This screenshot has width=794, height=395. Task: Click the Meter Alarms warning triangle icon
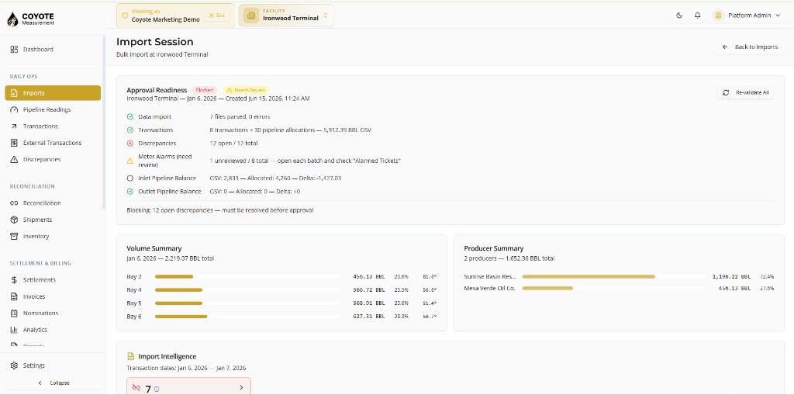point(130,161)
